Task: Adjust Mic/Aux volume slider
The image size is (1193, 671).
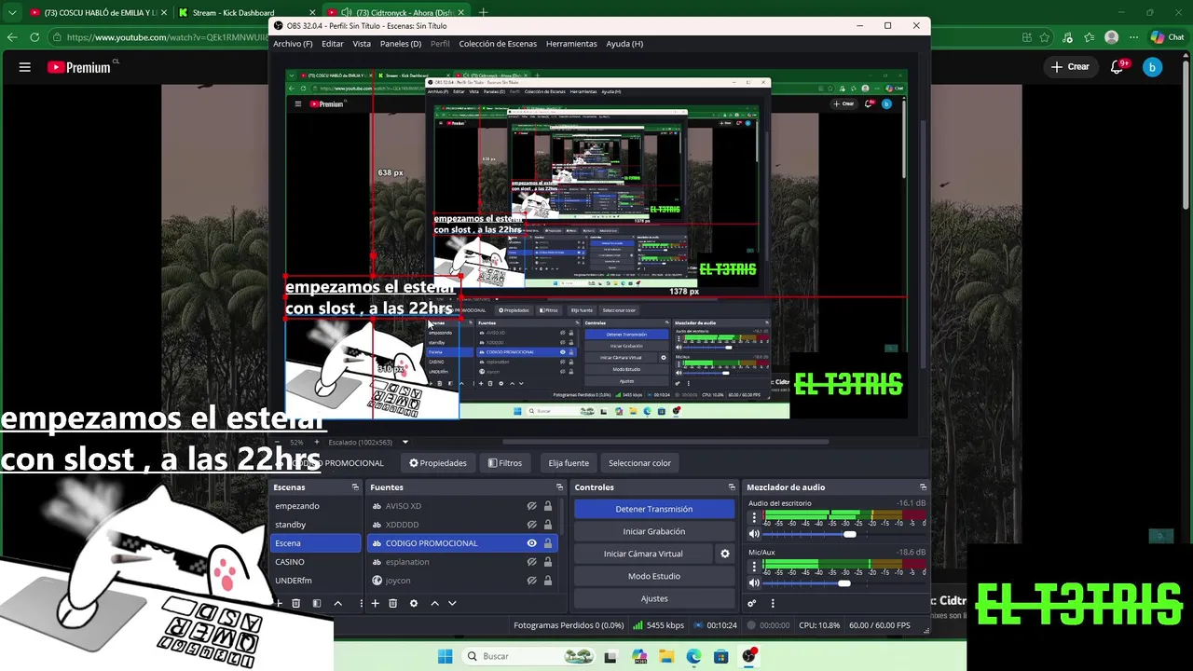Action: click(843, 583)
